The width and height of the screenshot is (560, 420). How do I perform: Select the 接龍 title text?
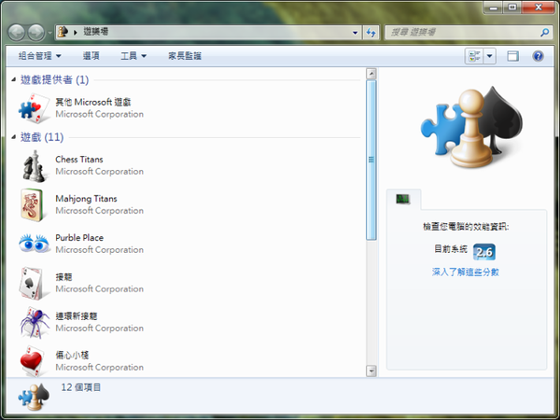point(63,277)
